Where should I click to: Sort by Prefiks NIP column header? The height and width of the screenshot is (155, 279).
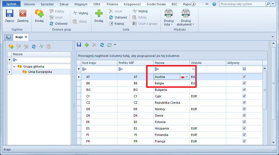pos(135,63)
